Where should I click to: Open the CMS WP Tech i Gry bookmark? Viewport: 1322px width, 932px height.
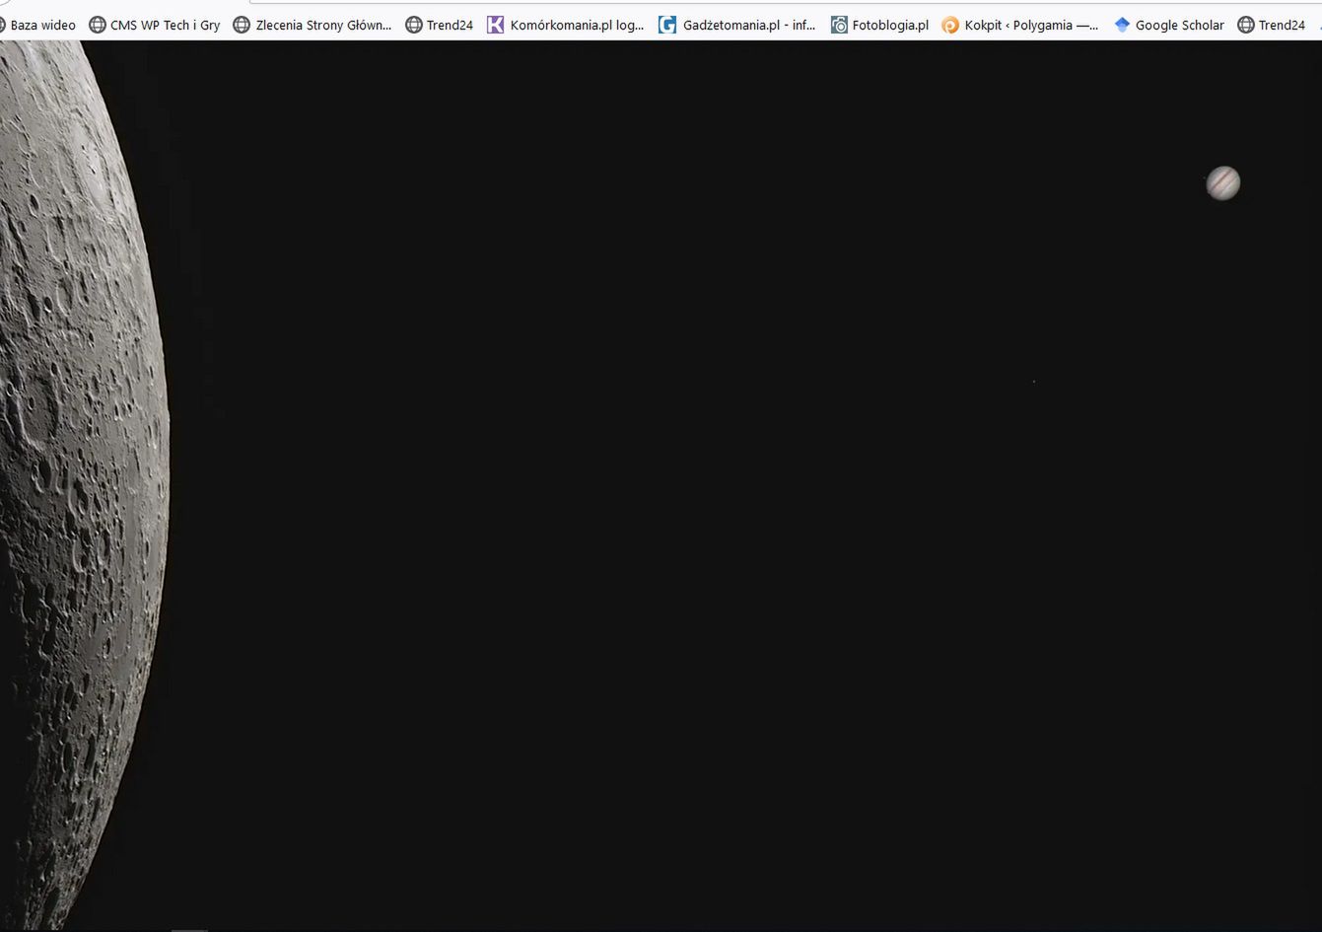(x=155, y=25)
